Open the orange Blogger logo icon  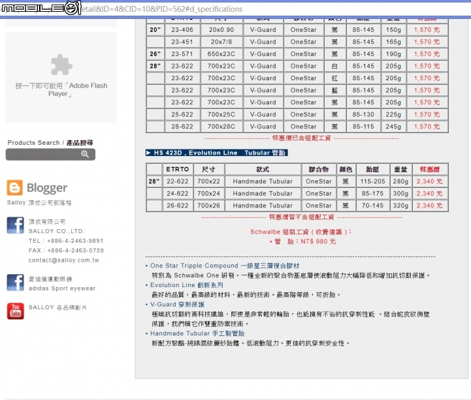coord(14,187)
